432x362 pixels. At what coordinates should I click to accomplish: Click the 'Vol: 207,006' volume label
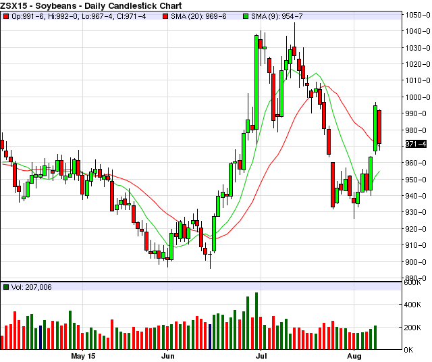(x=32, y=287)
